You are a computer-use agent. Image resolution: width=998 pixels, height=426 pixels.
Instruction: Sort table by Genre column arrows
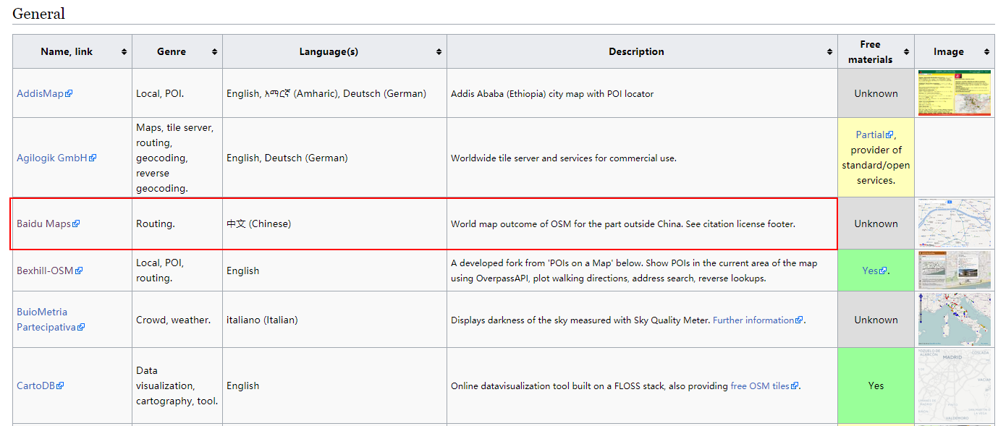pyautogui.click(x=215, y=52)
